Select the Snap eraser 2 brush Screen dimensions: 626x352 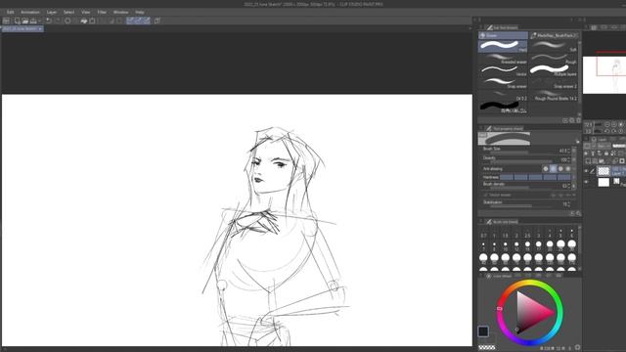click(555, 83)
